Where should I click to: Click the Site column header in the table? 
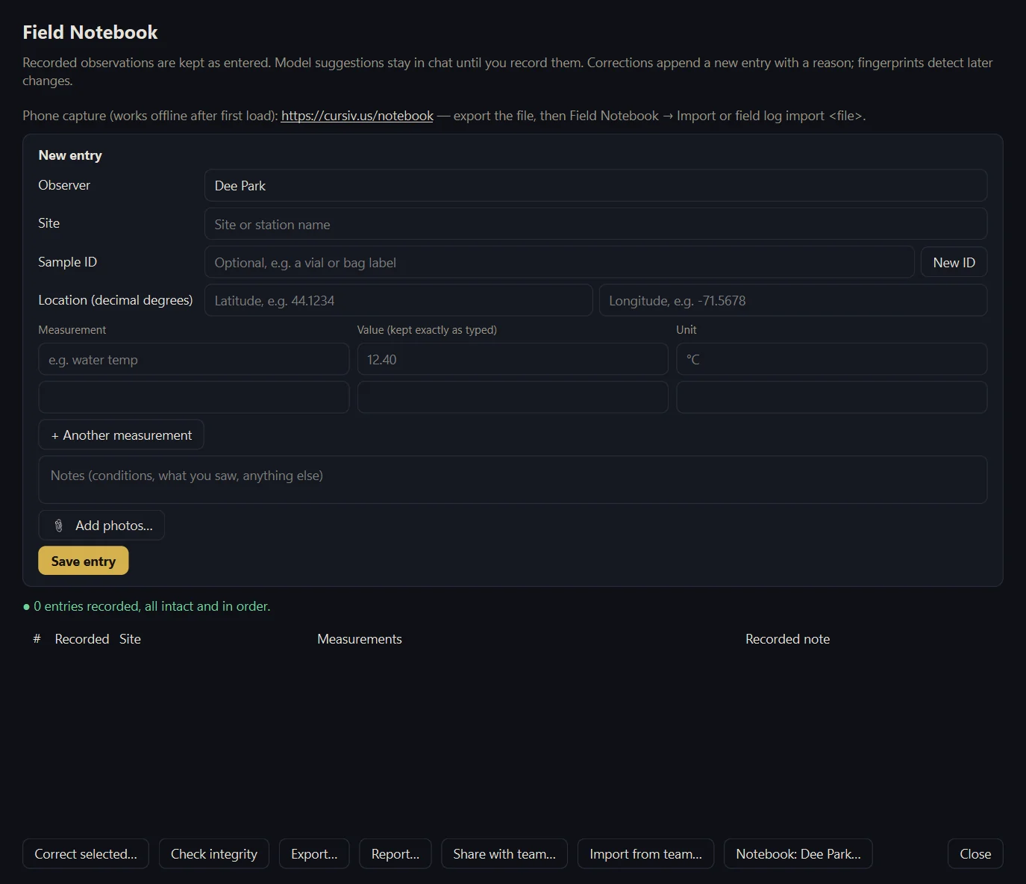pyautogui.click(x=130, y=639)
